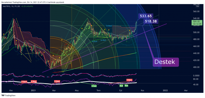Click the 560.00 price axis label
This screenshot has width=205, height=98.
196,11
